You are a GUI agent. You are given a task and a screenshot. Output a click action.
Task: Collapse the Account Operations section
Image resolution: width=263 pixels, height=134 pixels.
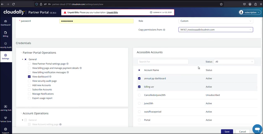21,113
